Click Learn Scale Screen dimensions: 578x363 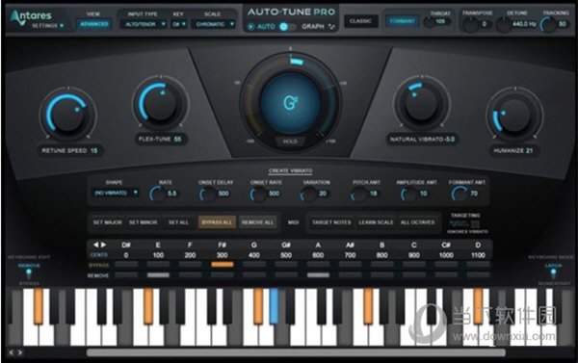point(376,222)
